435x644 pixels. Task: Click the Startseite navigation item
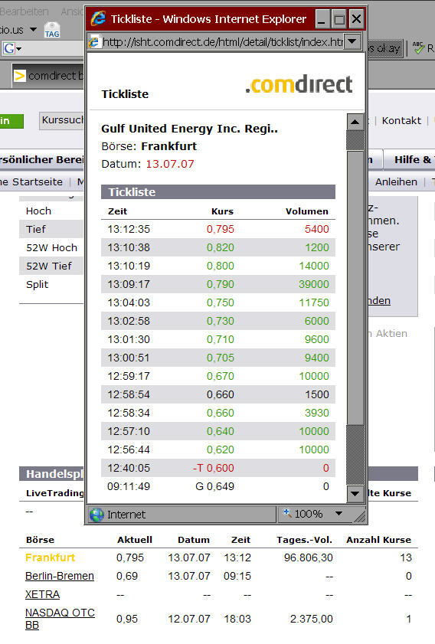[37, 181]
